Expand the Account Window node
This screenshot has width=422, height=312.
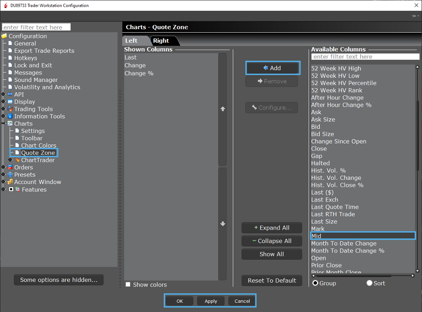(x=3, y=182)
